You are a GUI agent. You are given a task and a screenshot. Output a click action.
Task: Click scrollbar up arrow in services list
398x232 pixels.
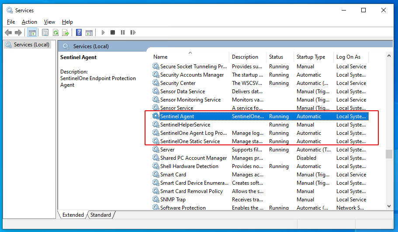389,56
